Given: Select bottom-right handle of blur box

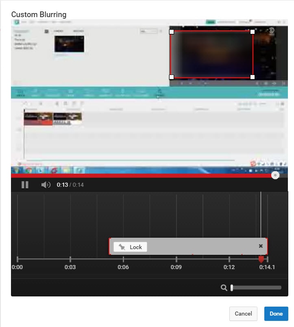Looking at the screenshot, I should tap(253, 77).
